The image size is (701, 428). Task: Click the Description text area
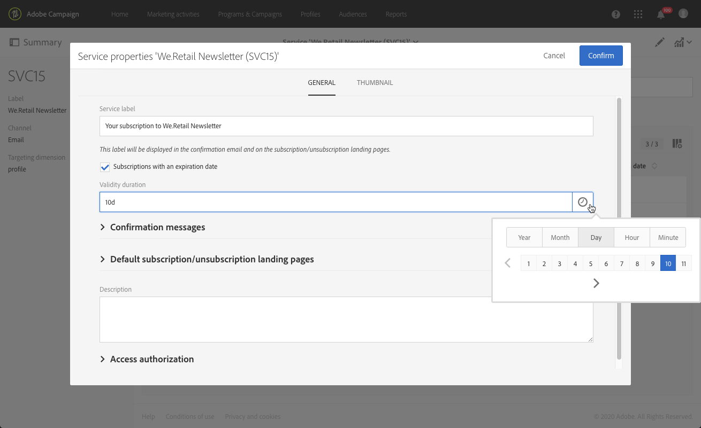pos(346,320)
